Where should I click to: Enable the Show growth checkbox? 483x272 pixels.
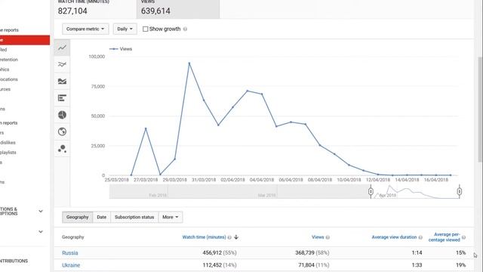pyautogui.click(x=145, y=29)
